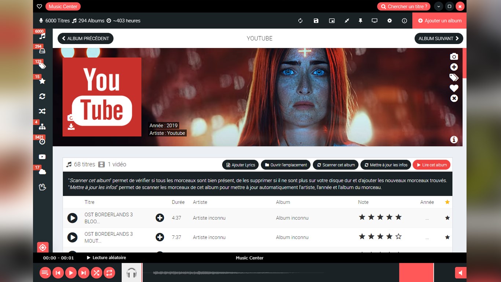Play track OST BORDERLANDS 3 MOUT
The width and height of the screenshot is (501, 282).
click(x=73, y=238)
